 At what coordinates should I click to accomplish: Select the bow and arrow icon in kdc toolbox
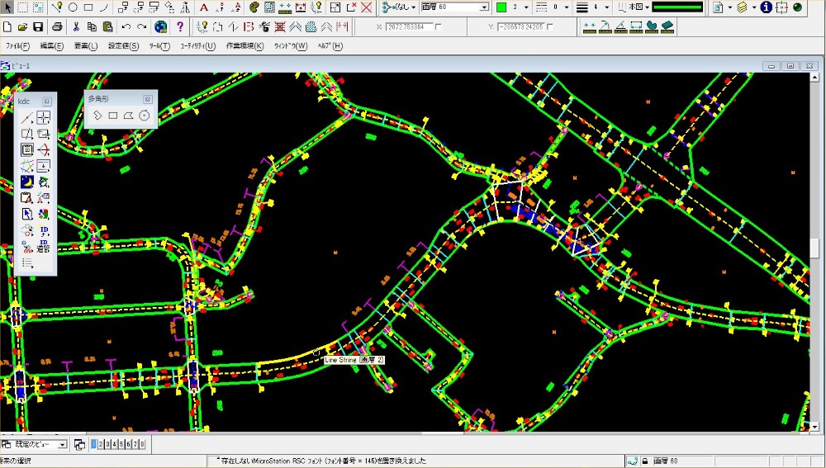pyautogui.click(x=44, y=149)
